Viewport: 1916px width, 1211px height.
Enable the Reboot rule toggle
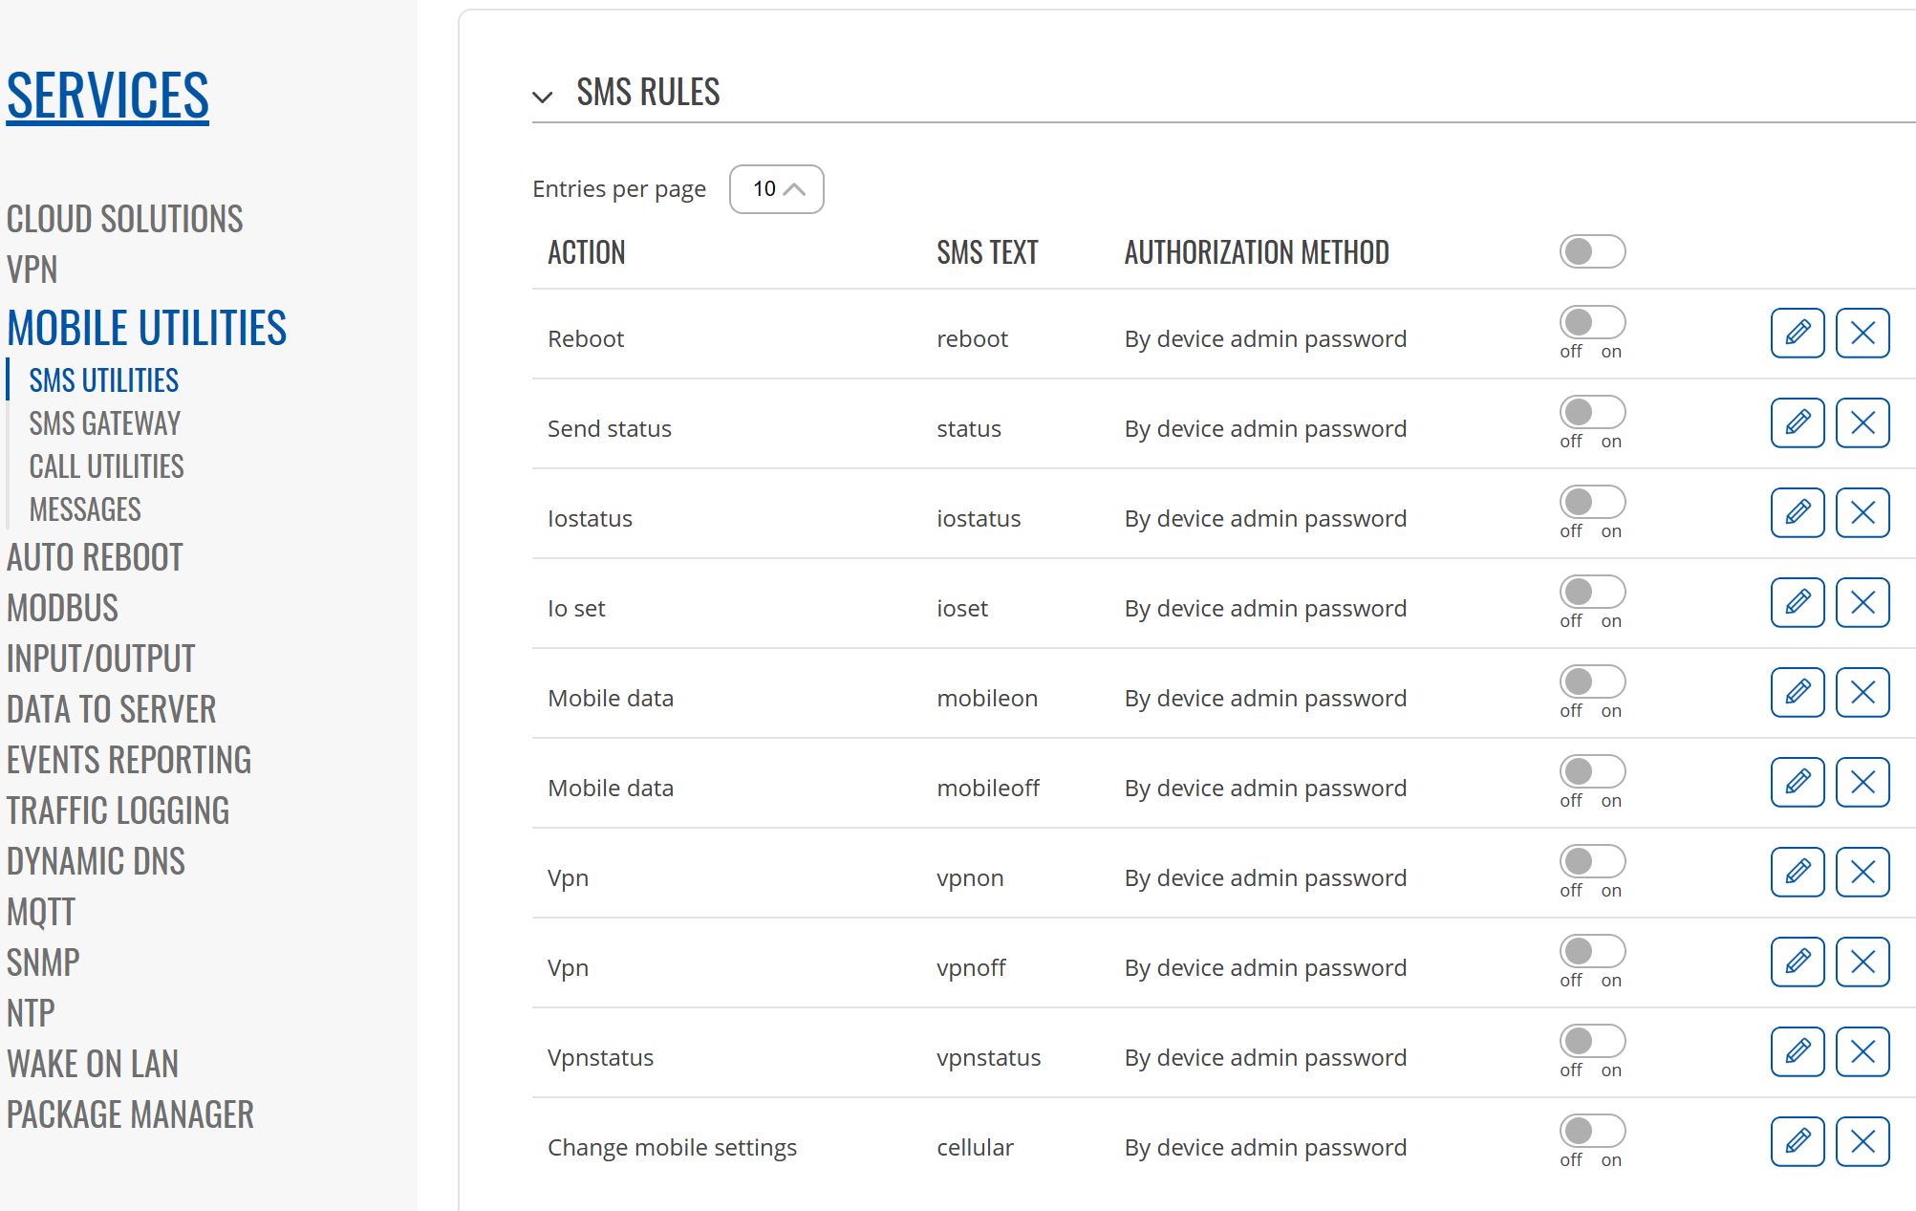1592,322
